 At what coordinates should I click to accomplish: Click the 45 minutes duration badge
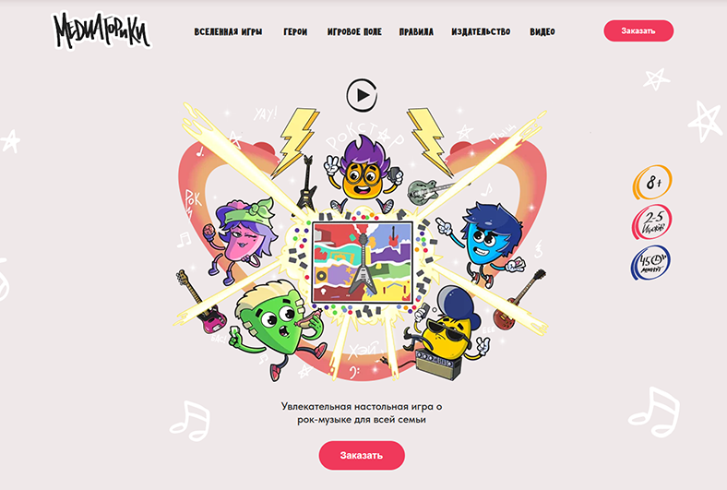tap(650, 263)
